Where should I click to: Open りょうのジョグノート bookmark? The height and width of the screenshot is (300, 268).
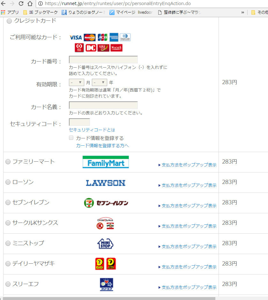(83, 12)
